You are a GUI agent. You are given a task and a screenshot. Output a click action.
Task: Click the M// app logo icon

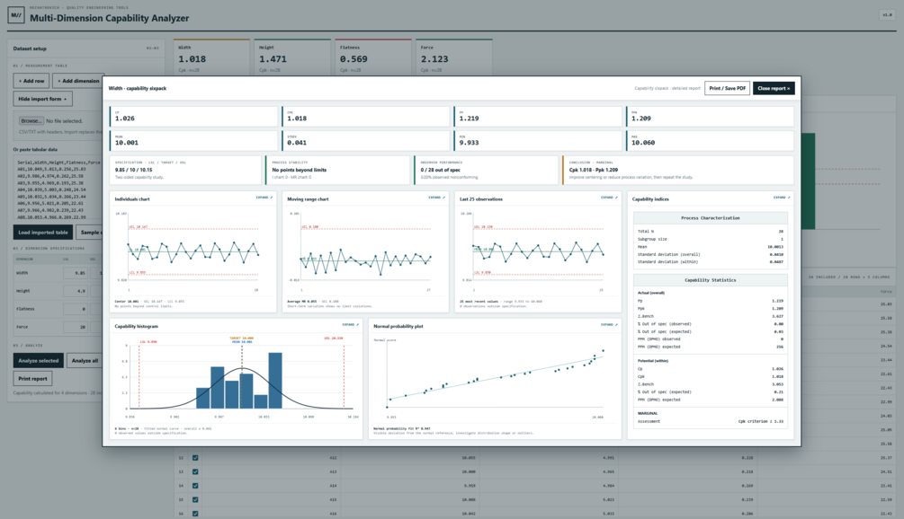15,15
